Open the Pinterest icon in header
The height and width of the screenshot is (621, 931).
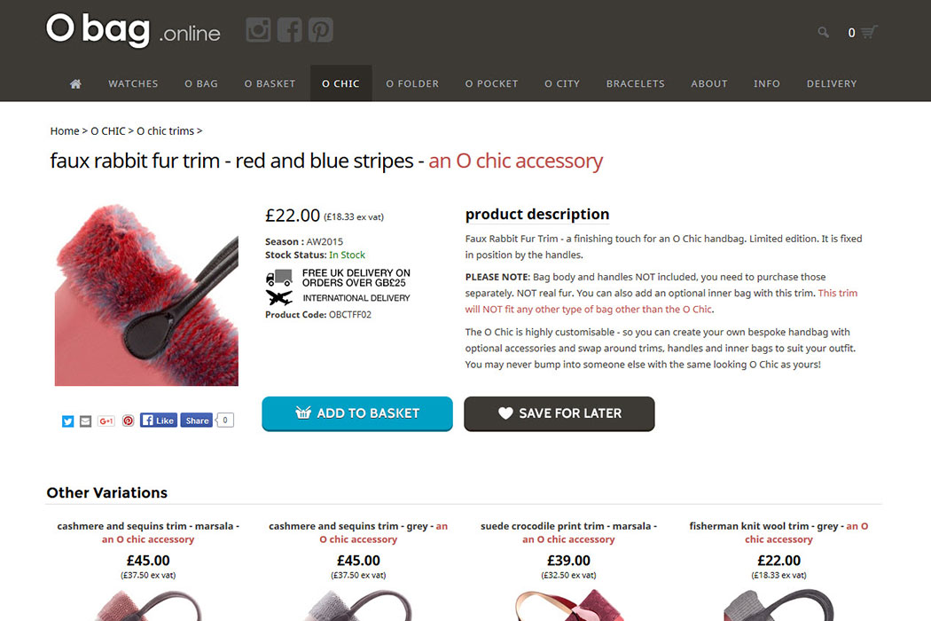coord(321,29)
